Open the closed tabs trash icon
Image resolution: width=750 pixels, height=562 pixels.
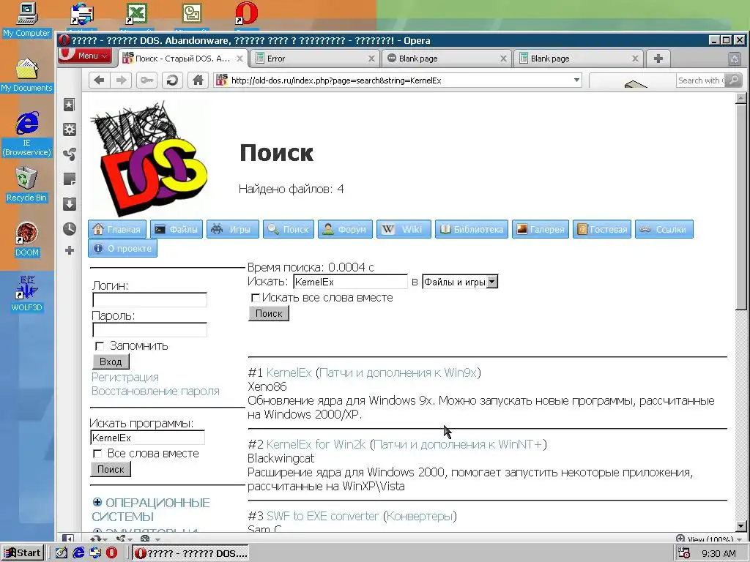734,59
